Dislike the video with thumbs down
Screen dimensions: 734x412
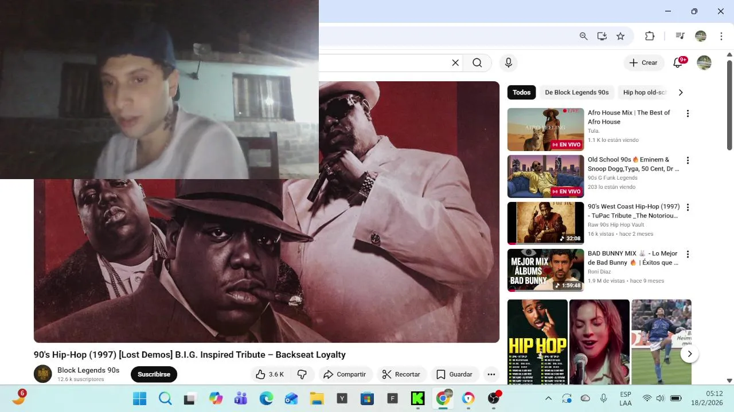[302, 374]
